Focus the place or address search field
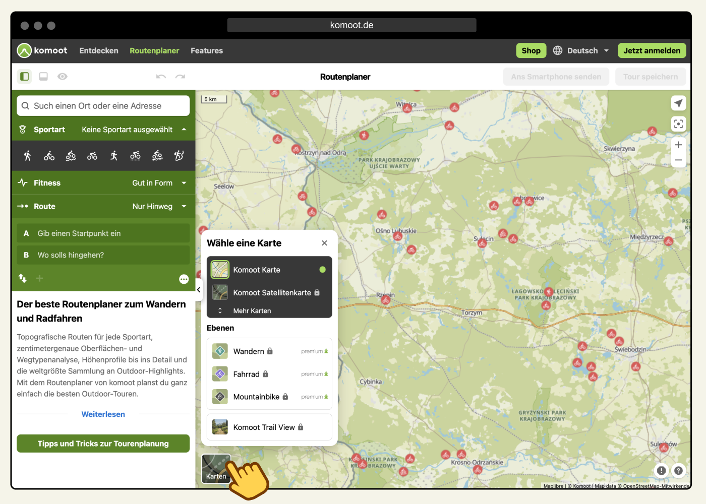 tap(103, 106)
